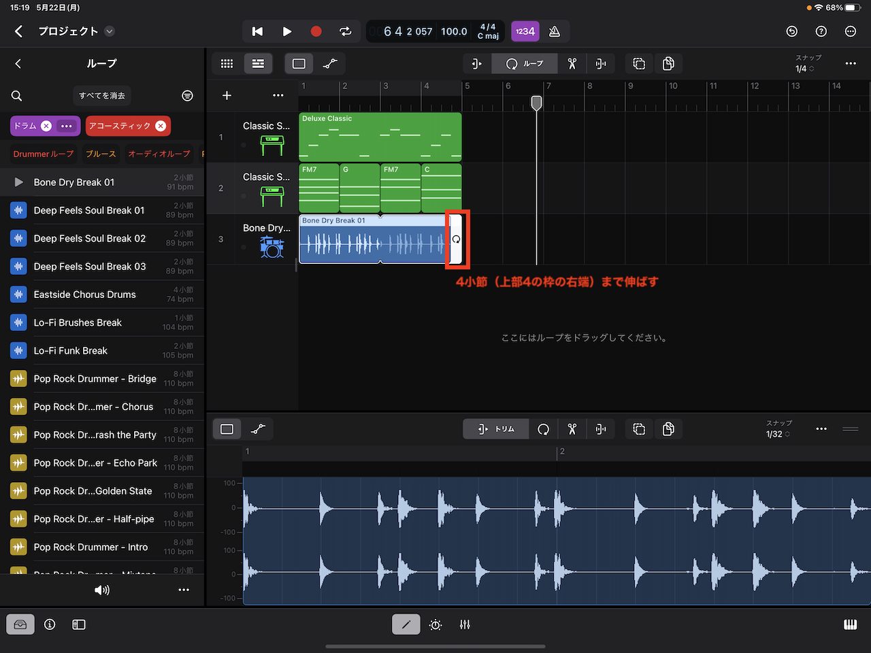Select the trim tool in tracks toolbar
Image resolution: width=871 pixels, height=653 pixels.
tap(476, 63)
